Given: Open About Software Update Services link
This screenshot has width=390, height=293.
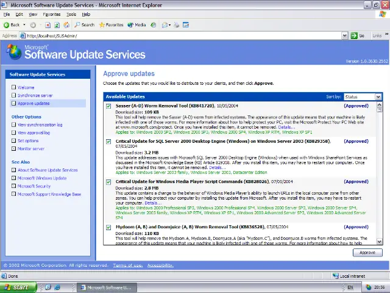Looking at the screenshot, I should click(x=48, y=170).
